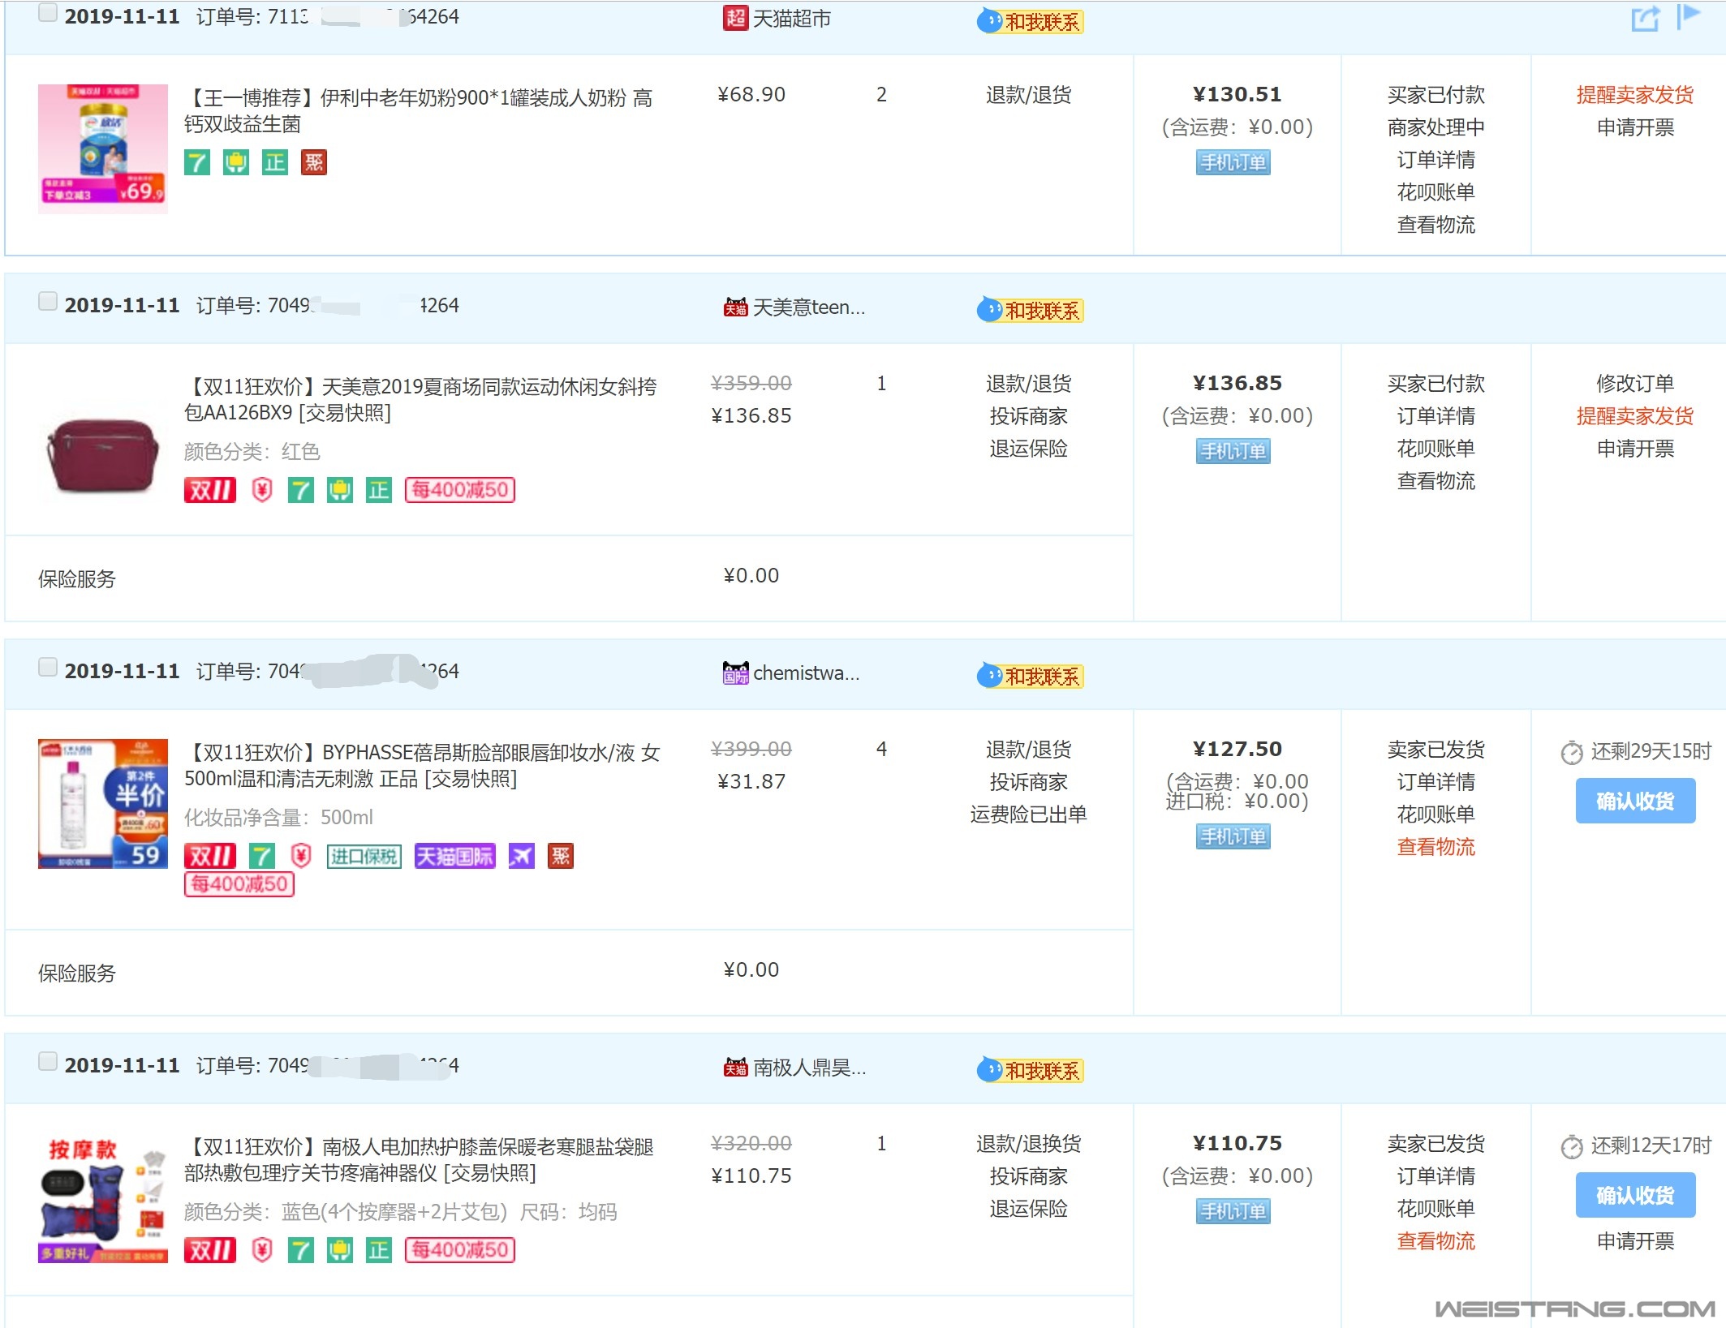Click the 每400减50 badge under the red bag item
The height and width of the screenshot is (1328, 1726).
pos(460,490)
